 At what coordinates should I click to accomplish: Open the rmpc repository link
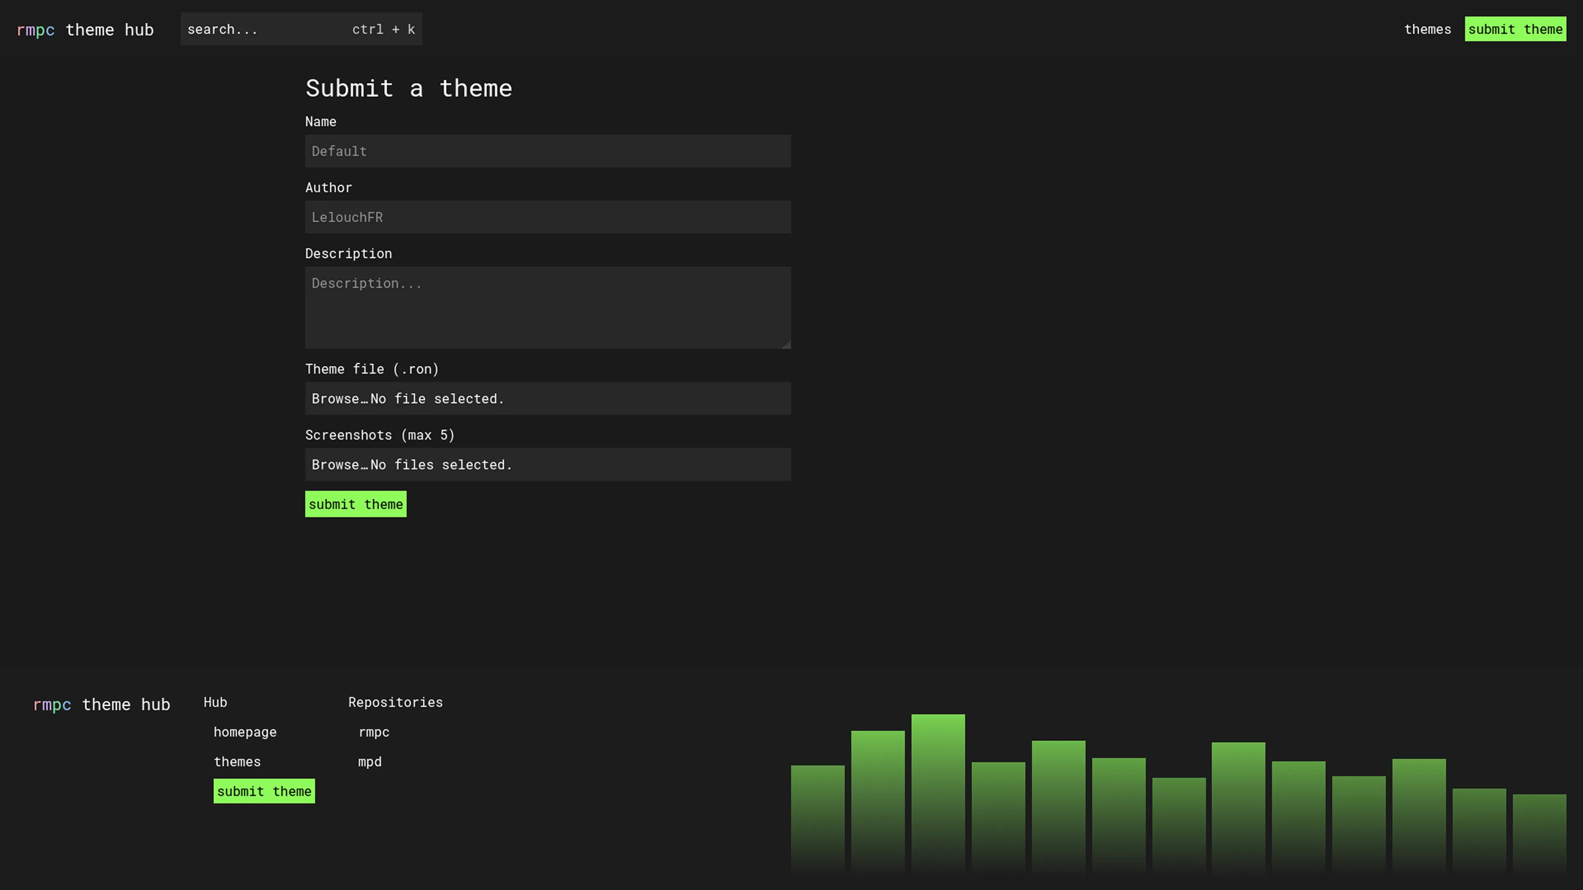[374, 732]
